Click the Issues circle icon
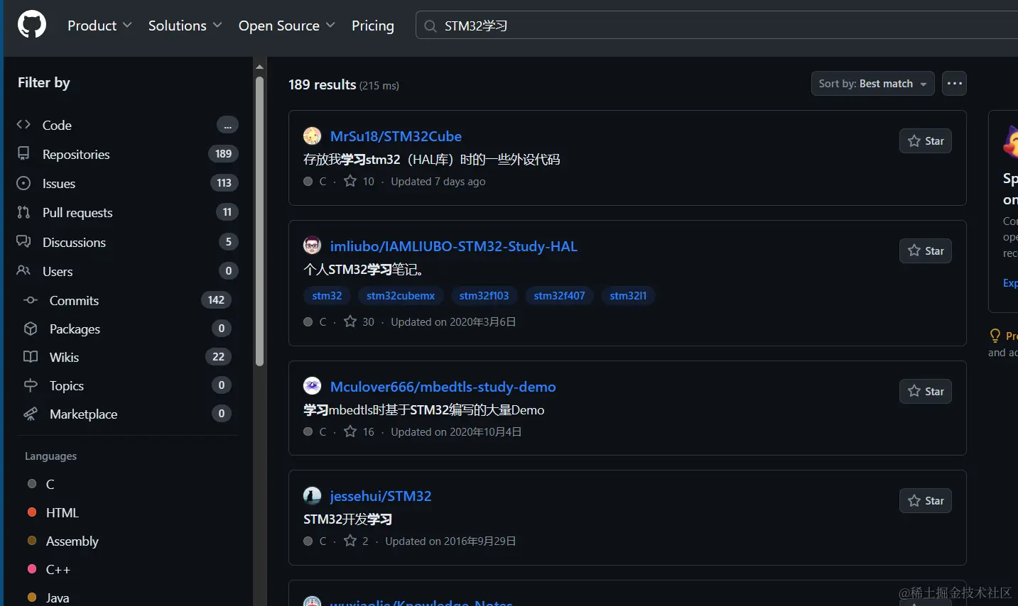 click(23, 183)
